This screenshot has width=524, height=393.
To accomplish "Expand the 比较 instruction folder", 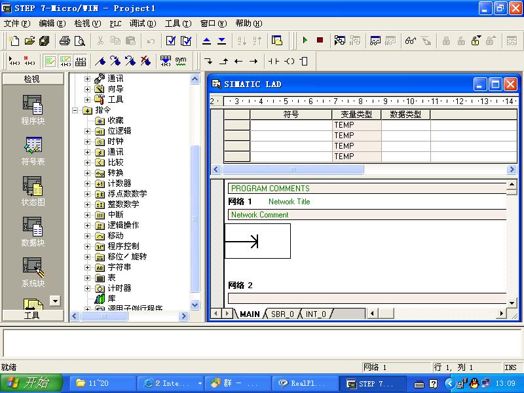I will (x=88, y=162).
